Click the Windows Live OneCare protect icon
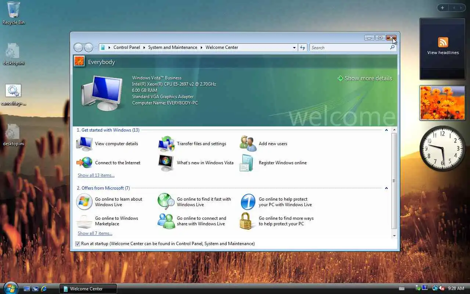Image resolution: width=470 pixels, height=294 pixels. (x=248, y=202)
